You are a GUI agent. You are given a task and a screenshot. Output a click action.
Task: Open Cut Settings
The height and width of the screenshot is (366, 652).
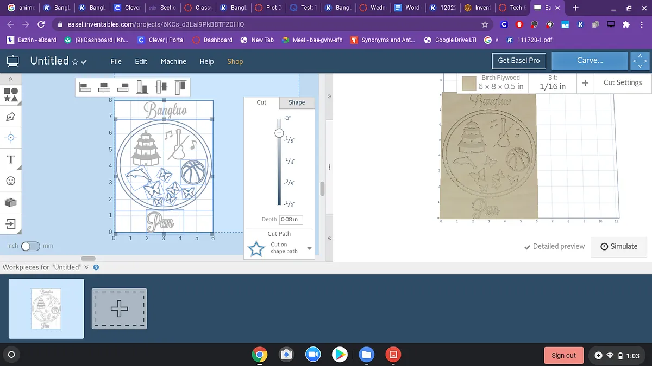tap(623, 82)
